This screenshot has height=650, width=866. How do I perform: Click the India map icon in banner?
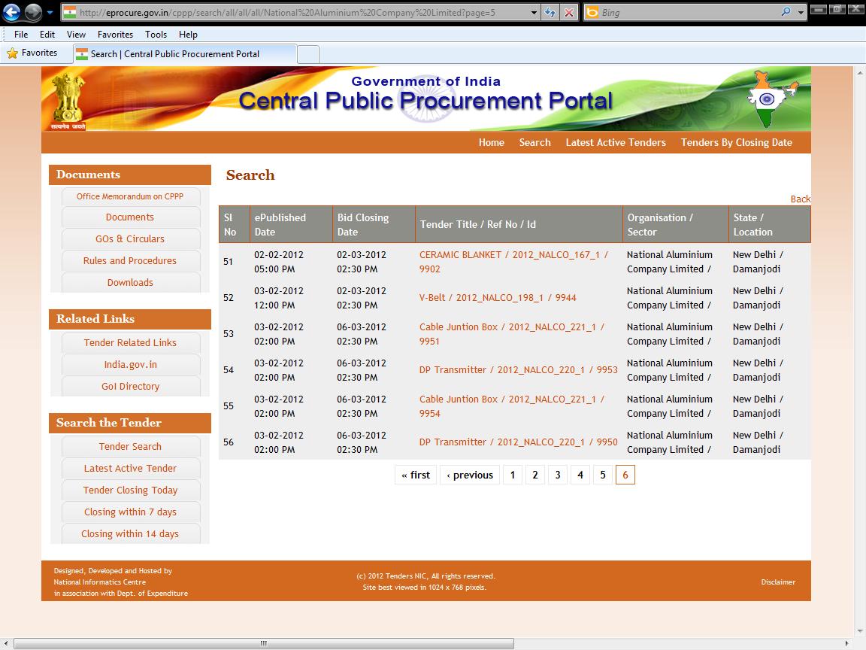tap(771, 99)
